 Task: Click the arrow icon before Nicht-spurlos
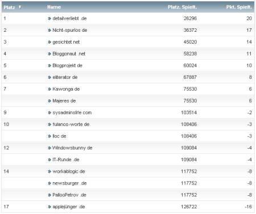point(49,30)
